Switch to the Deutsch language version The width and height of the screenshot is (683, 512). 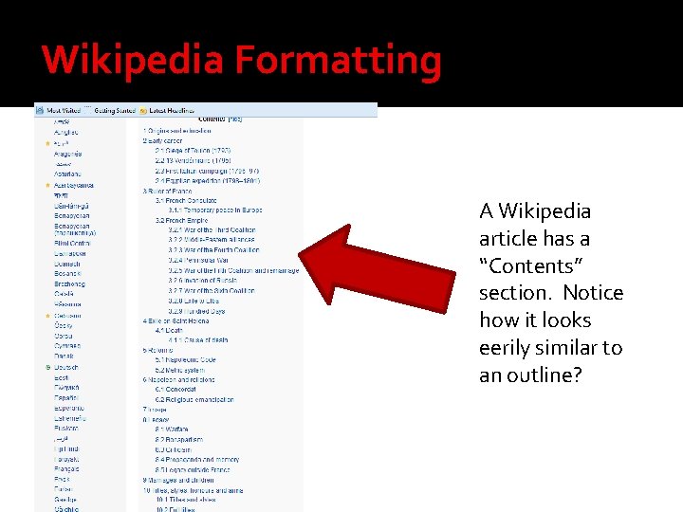pyautogui.click(x=66, y=368)
